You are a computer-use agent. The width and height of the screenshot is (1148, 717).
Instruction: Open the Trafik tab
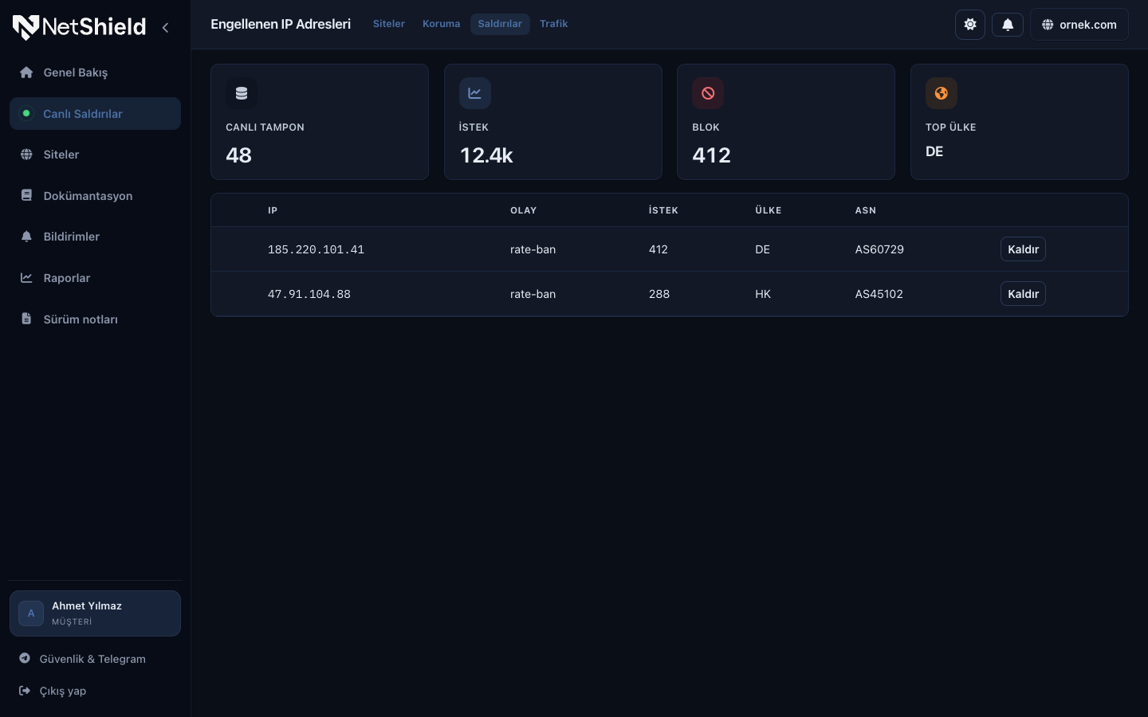[554, 24]
